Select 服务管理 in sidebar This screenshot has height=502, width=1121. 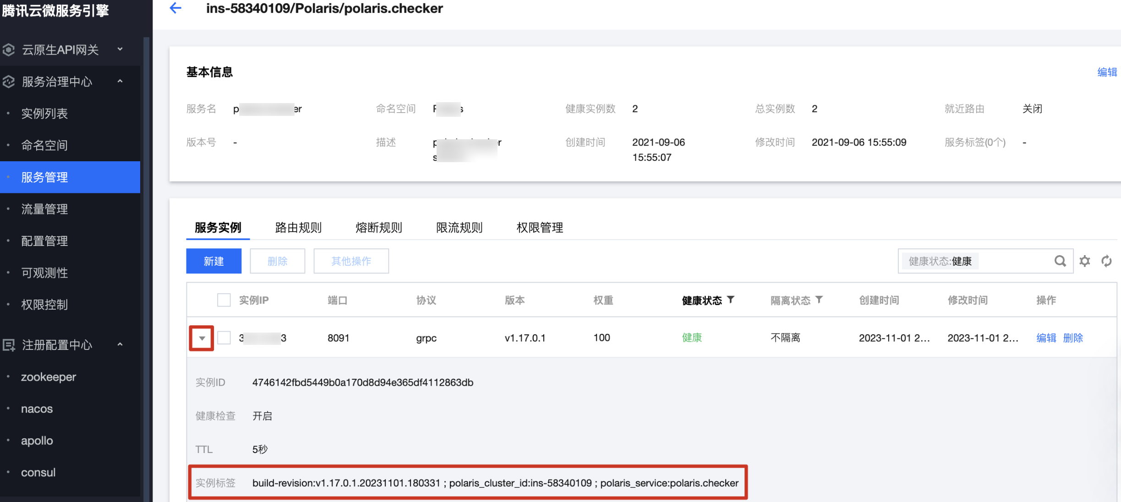[x=70, y=177]
